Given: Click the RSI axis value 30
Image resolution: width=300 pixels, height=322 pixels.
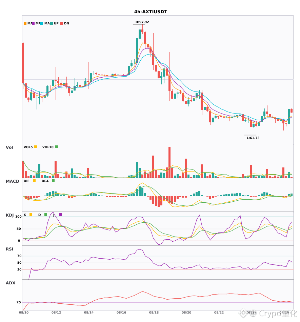Looking at the screenshot, I should tap(19, 269).
